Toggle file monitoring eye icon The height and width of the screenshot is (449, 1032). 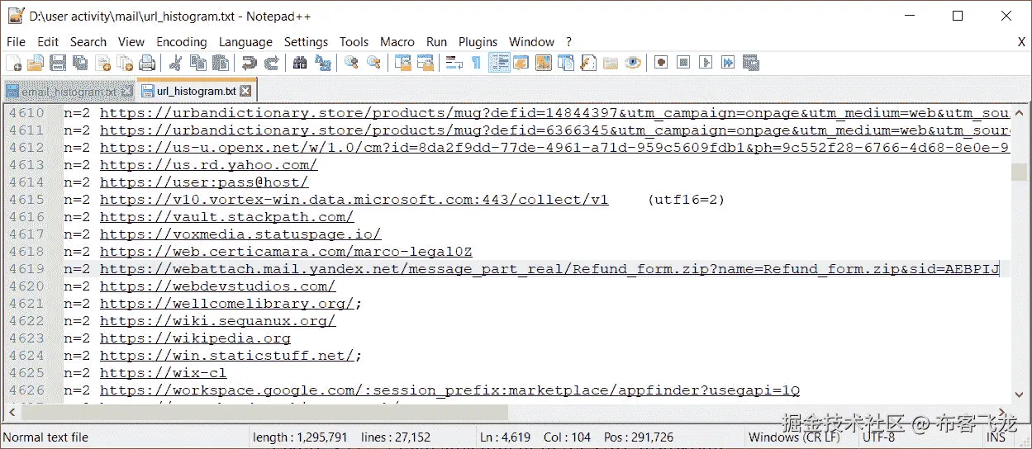click(633, 63)
